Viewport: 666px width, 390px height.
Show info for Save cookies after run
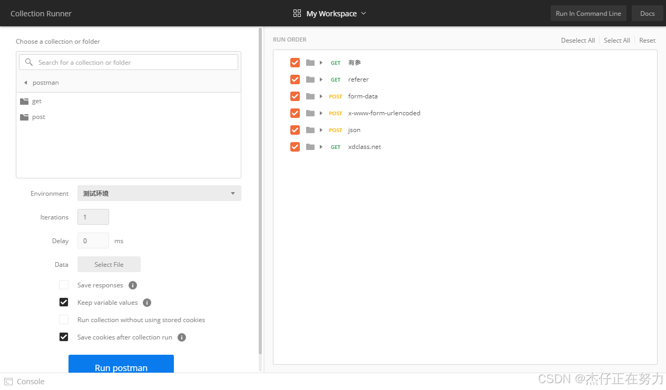pos(182,337)
